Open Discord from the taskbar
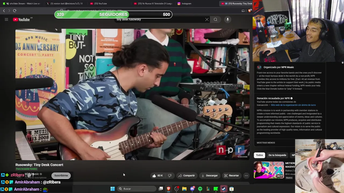The width and height of the screenshot is (344, 193). point(192,189)
